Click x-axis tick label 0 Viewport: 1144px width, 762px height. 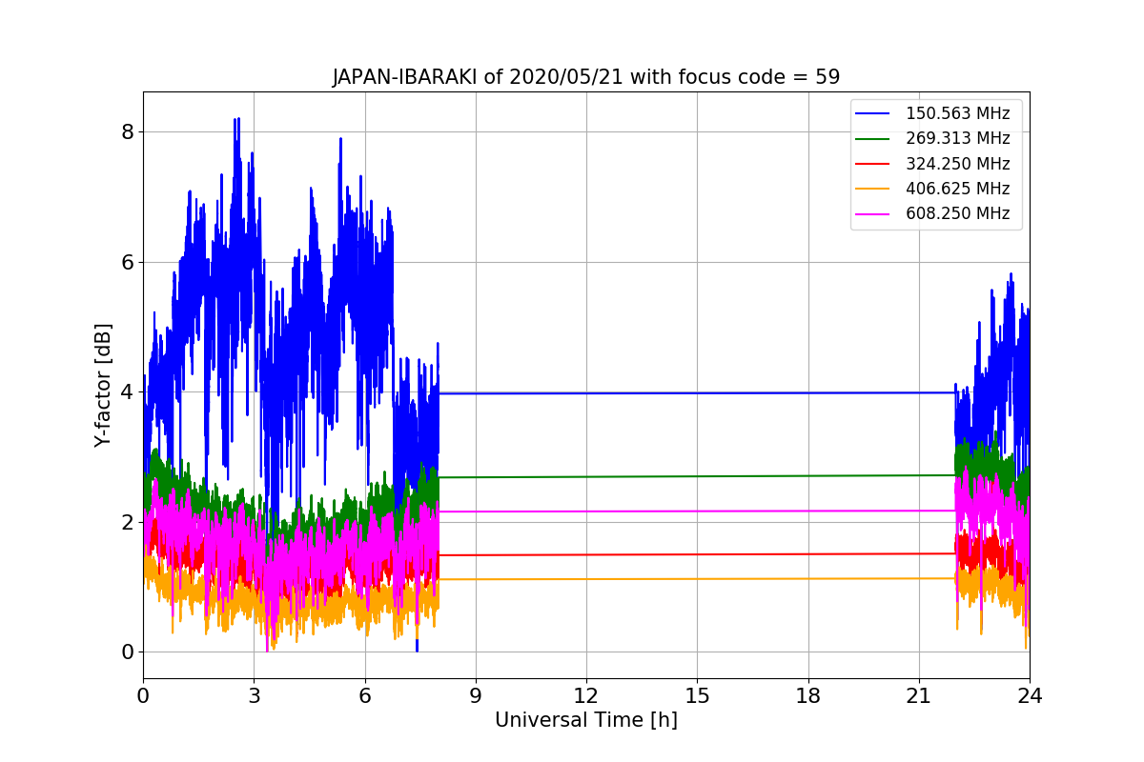tap(143, 695)
